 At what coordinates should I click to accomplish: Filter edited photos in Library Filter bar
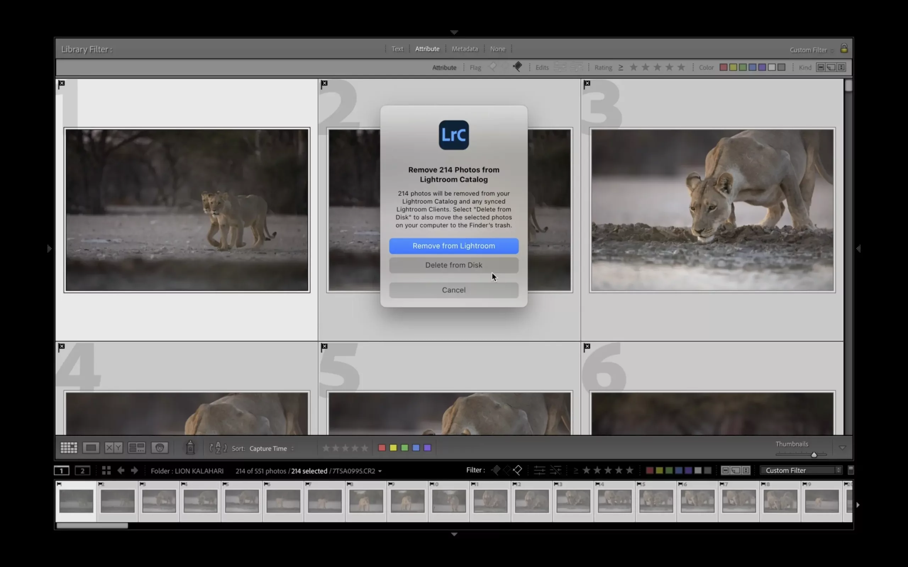(560, 67)
